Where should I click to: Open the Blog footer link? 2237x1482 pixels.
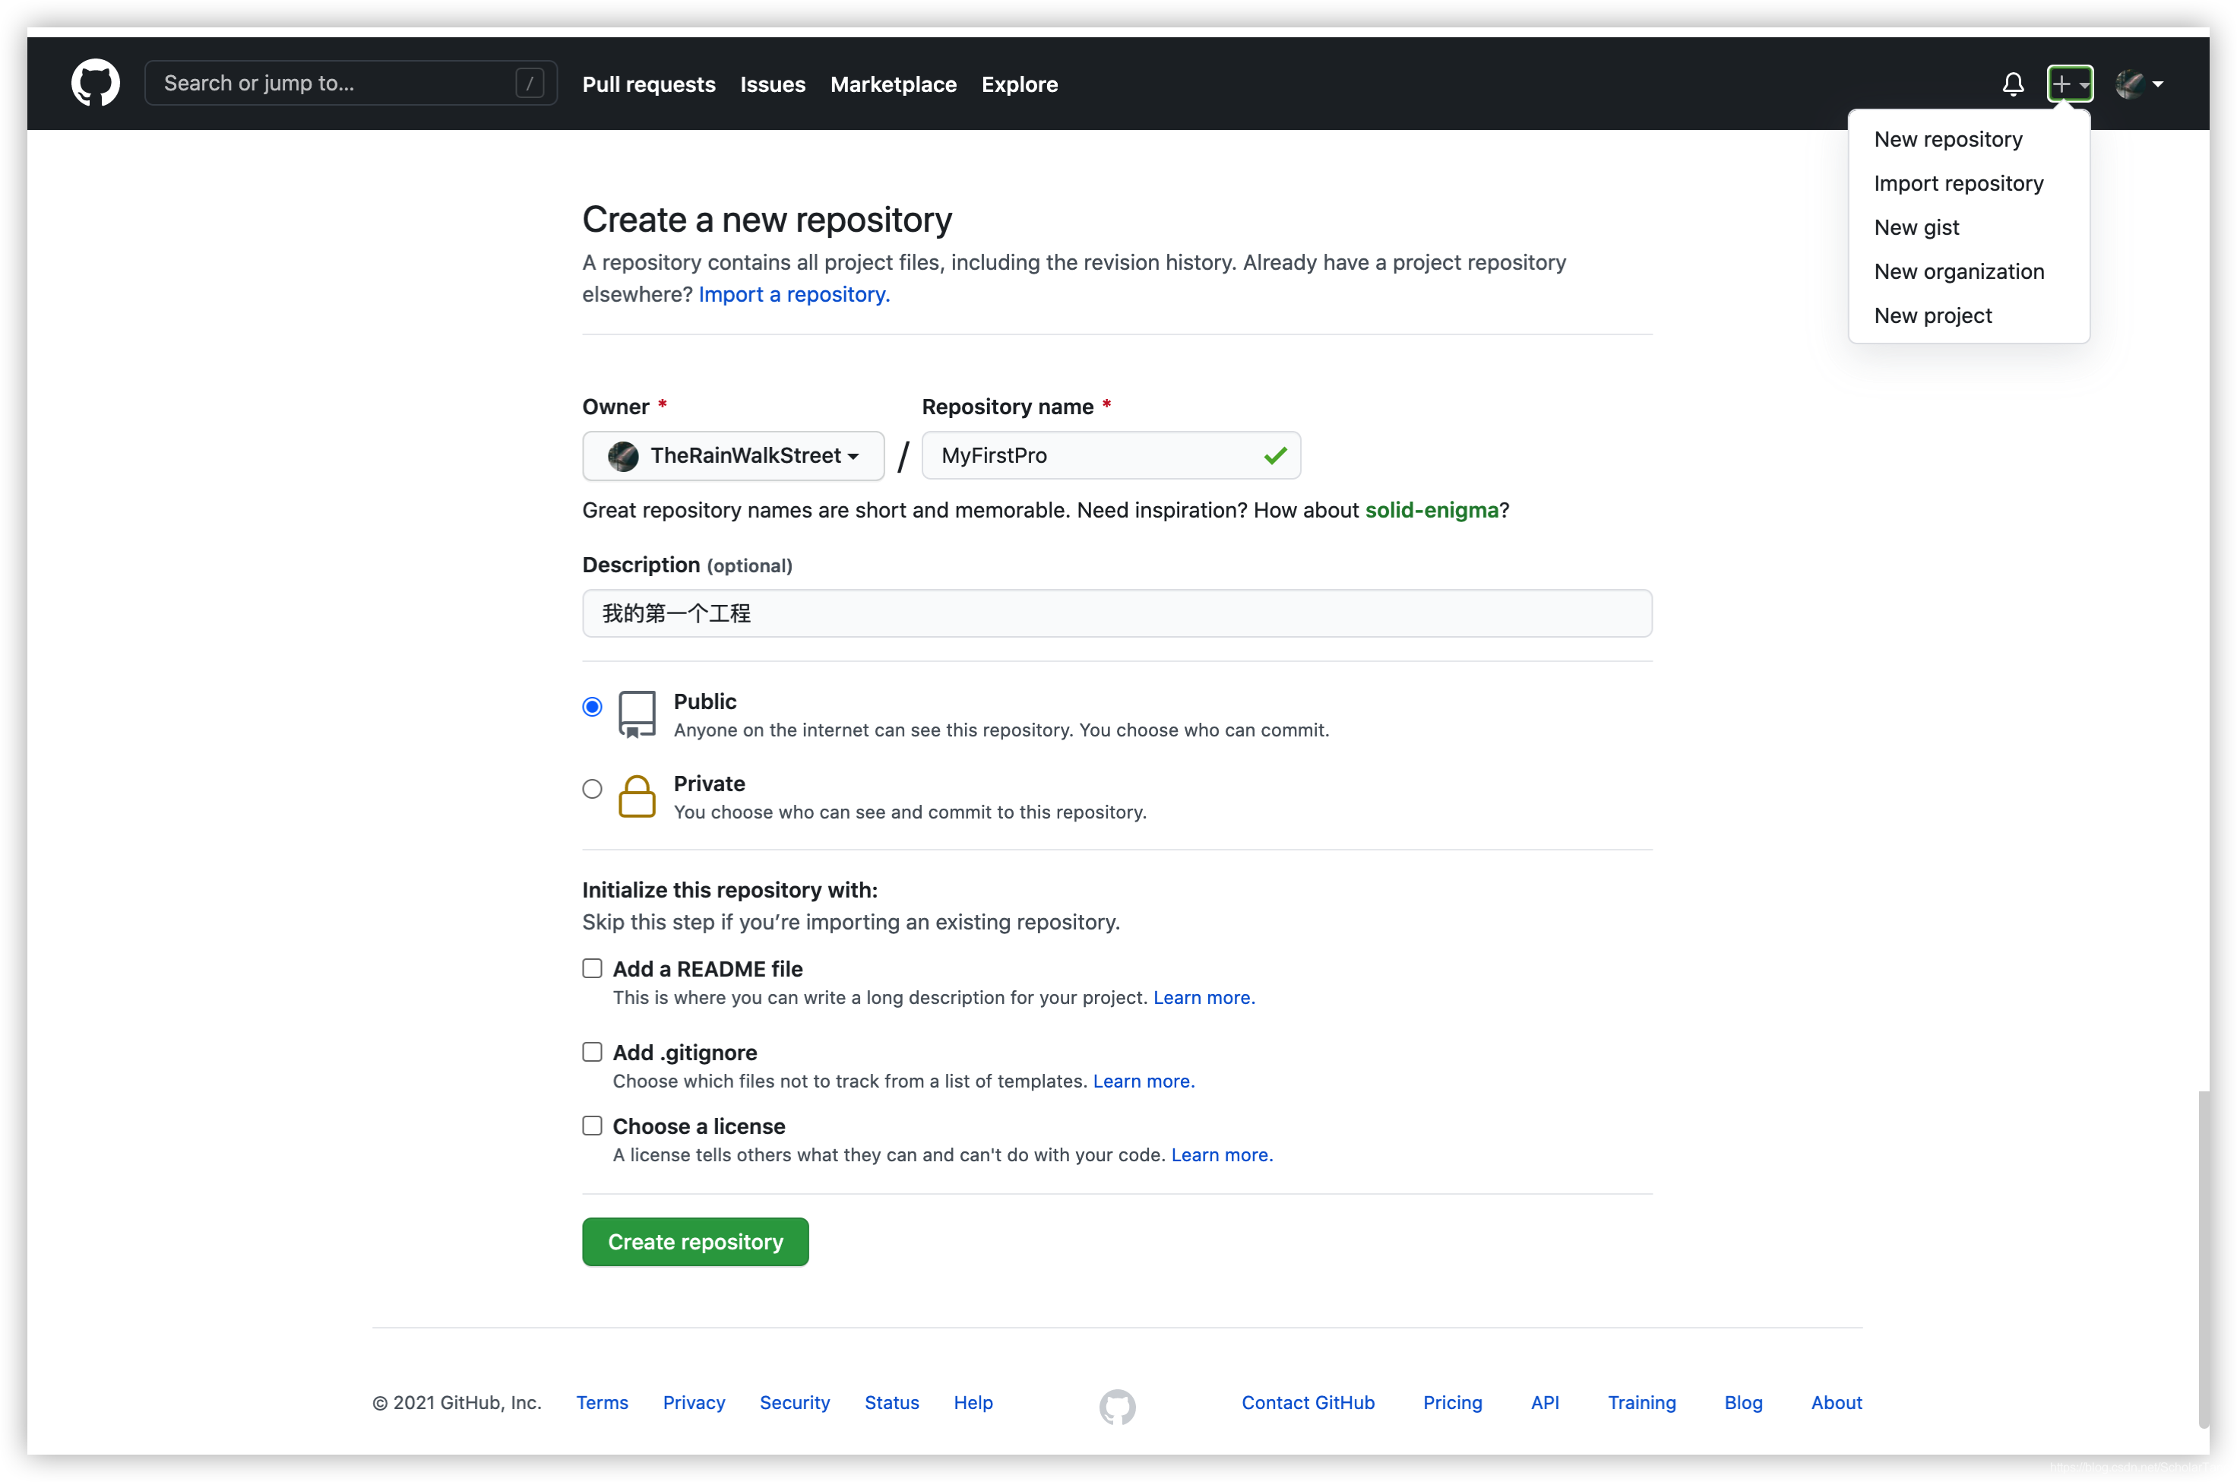click(x=1742, y=1403)
